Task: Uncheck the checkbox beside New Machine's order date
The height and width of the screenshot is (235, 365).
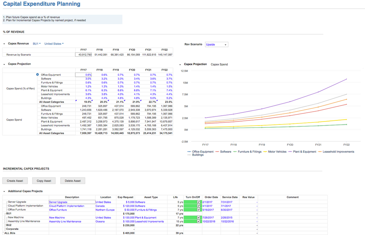Action: tap(199, 218)
